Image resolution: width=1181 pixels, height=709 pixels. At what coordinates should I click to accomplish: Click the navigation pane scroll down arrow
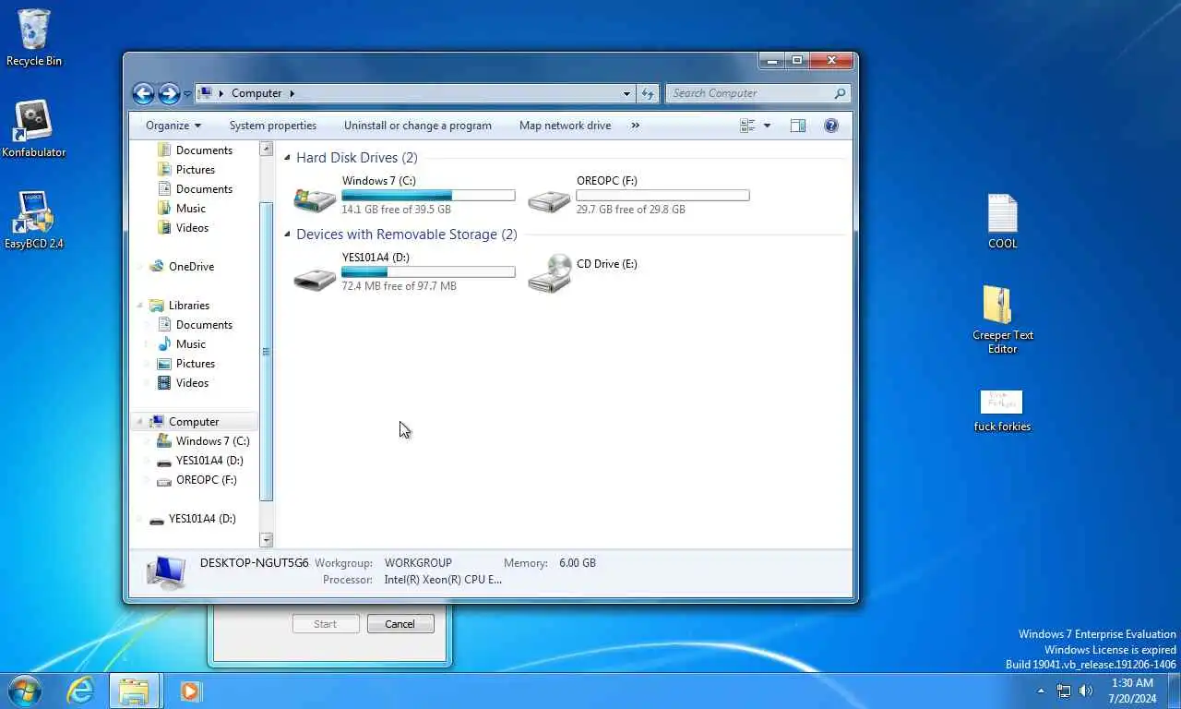coord(267,540)
